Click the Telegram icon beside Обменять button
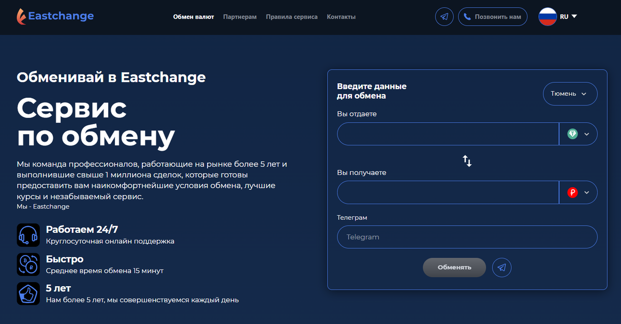 (501, 268)
